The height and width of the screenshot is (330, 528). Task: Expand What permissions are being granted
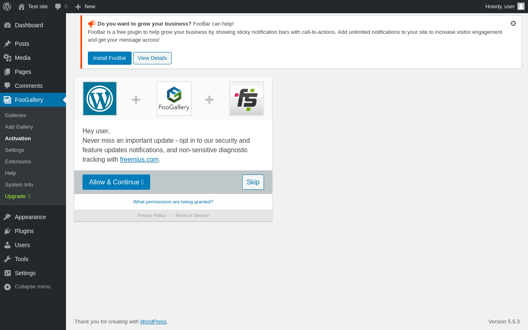pyautogui.click(x=173, y=202)
